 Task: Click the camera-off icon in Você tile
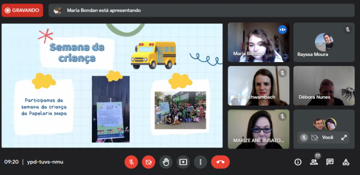pos(315,137)
